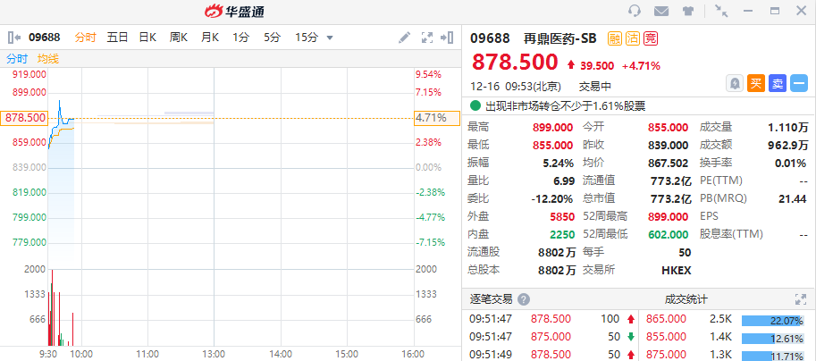816x361 pixels.
Task: Open help for 逐笔交易
Action: tap(524, 300)
